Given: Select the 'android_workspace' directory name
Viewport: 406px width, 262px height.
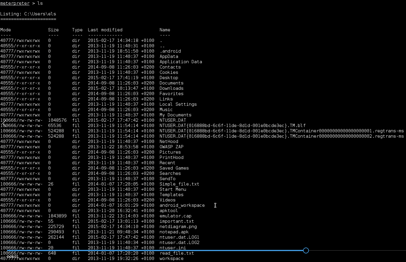Looking at the screenshot, I should pos(182,205).
